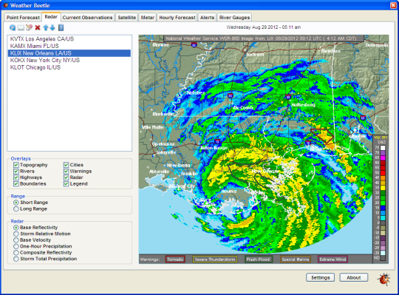Click the date and time text
The width and height of the screenshot is (399, 295).
[264, 27]
